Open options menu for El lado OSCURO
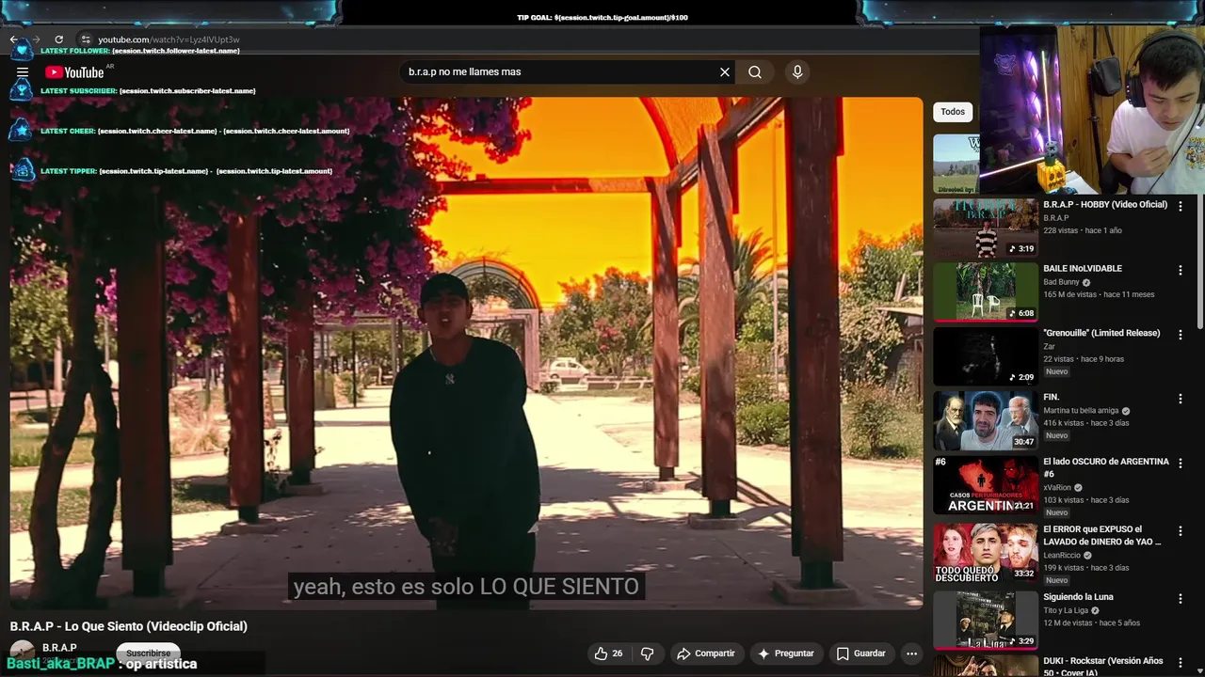Viewport: 1205px width, 677px height. coord(1180,464)
